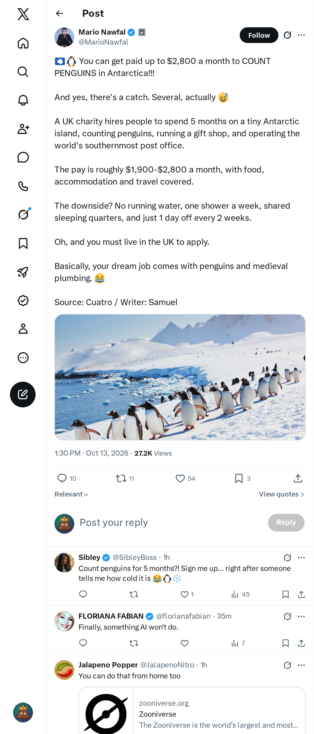Like Mario Nawfal's post with 54 likes
The width and height of the screenshot is (314, 734).
pyautogui.click(x=185, y=478)
